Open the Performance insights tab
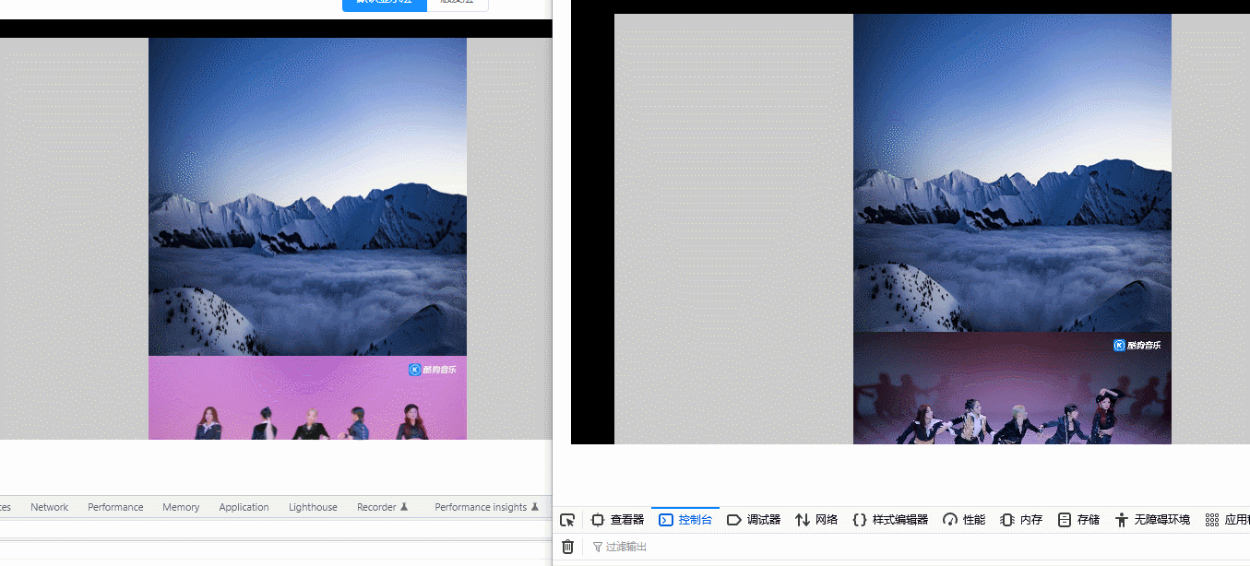This screenshot has width=1250, height=566. (486, 507)
